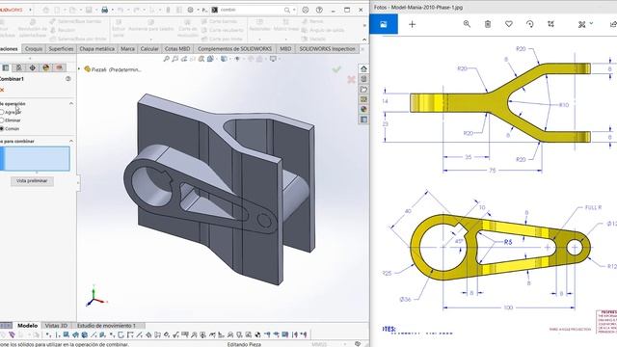
Task: Click delete trash icon in Fotos
Action: click(x=488, y=24)
